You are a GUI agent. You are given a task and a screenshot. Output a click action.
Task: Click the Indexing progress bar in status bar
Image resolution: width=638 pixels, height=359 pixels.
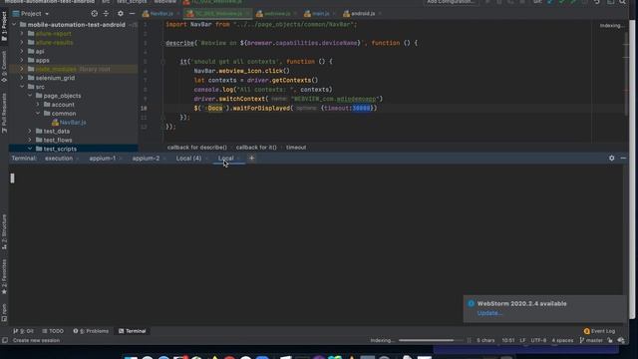430,340
